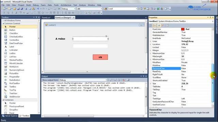This screenshot has height=122, width=218.
Task: Click the red ok button on form
Action: (x=100, y=57)
